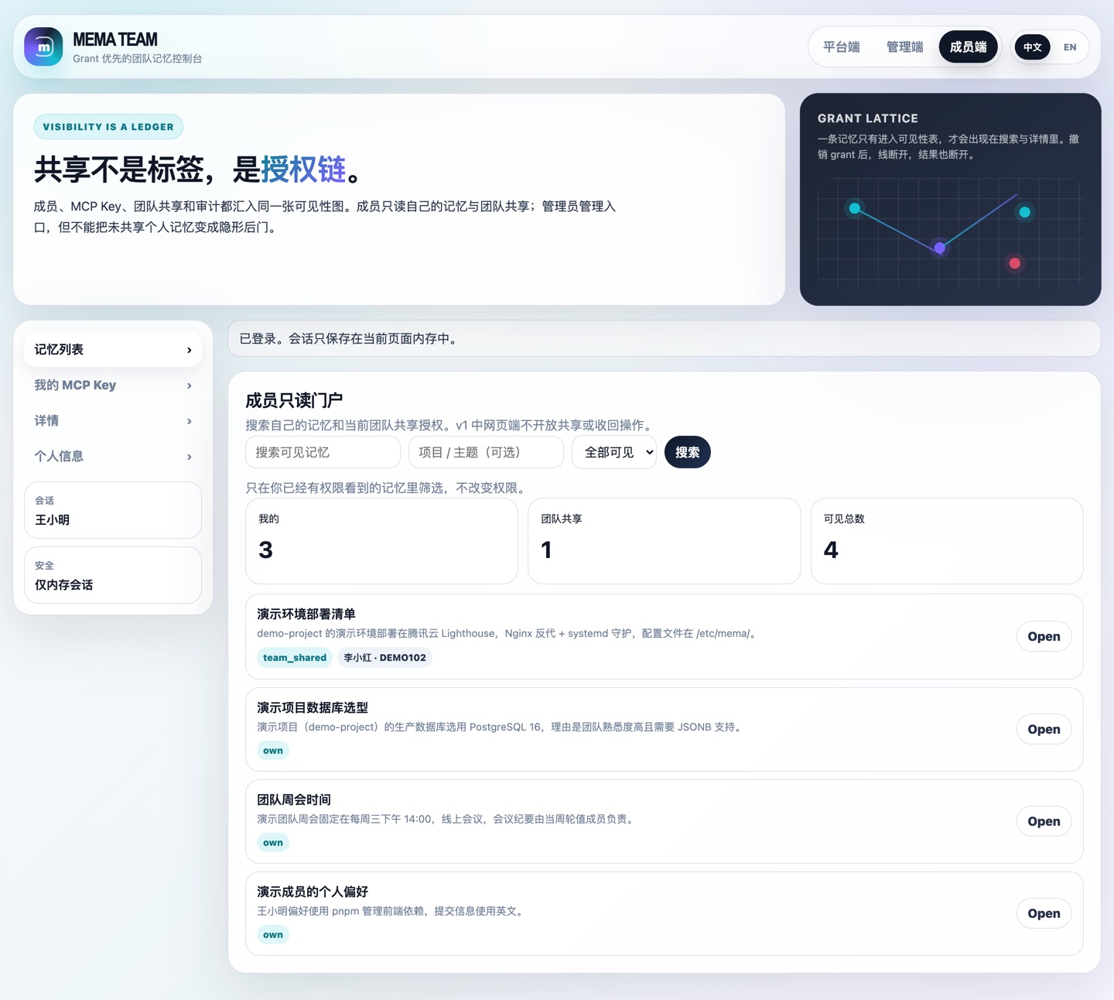Switch language to EN
Screen dimensions: 1114x1000
pos(1070,47)
